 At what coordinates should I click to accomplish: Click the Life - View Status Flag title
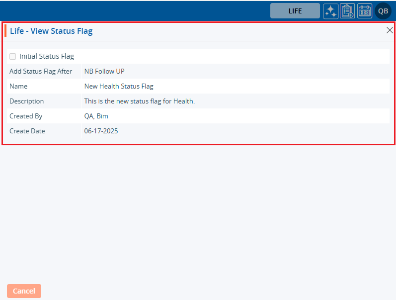(x=51, y=31)
